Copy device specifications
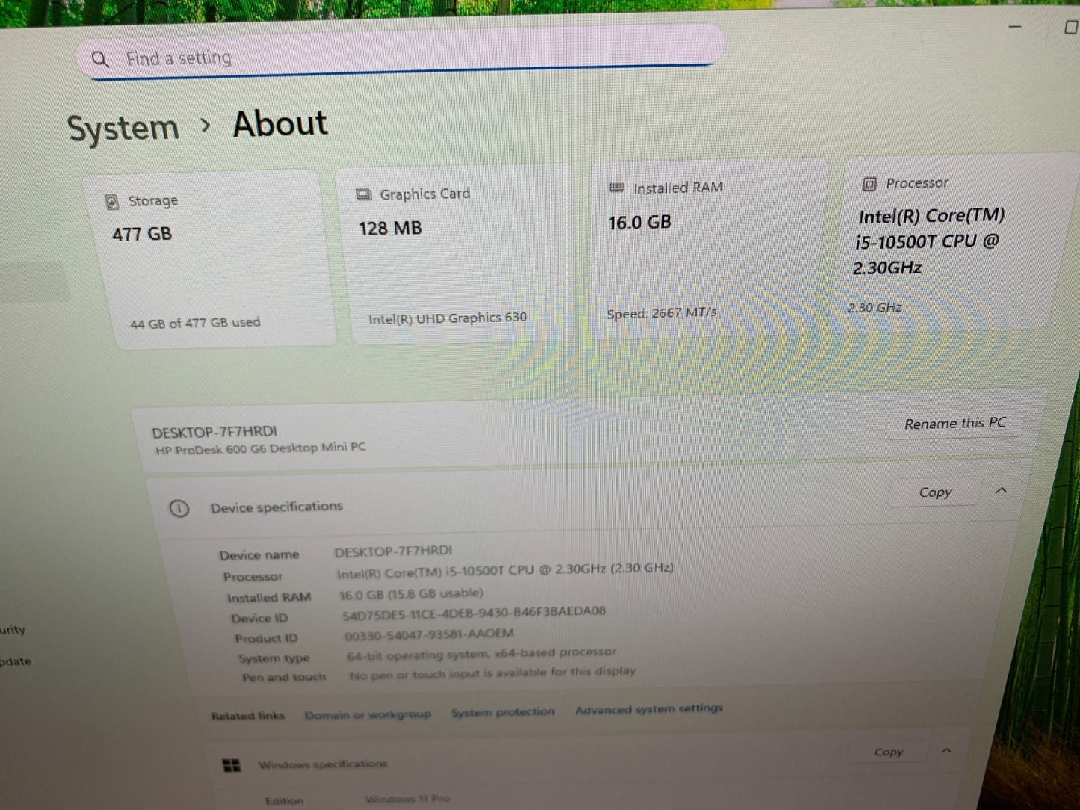1080x810 pixels. [x=935, y=492]
